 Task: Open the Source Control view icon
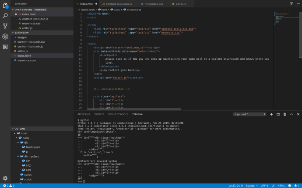tap(5, 26)
